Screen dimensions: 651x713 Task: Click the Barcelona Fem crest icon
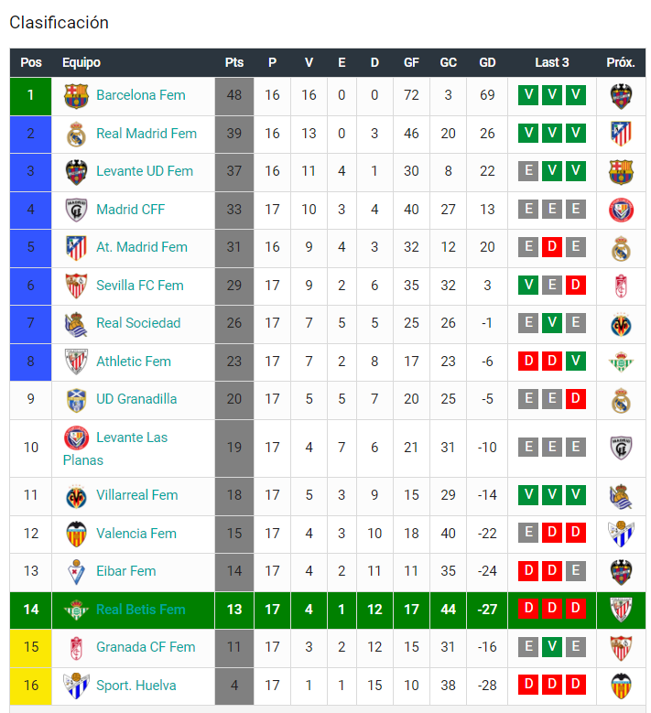[x=76, y=96]
